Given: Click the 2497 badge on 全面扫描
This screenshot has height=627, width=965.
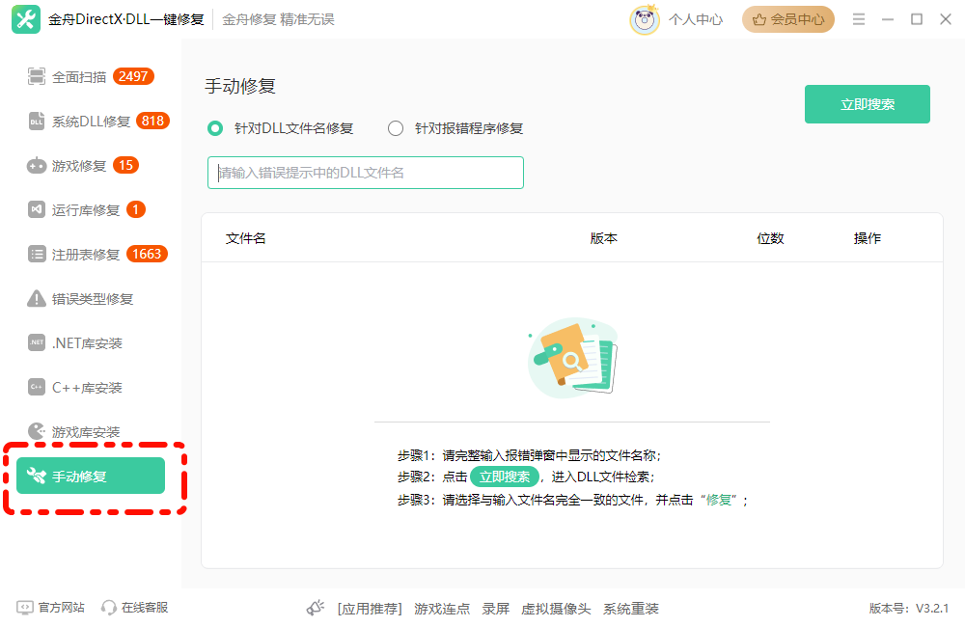Looking at the screenshot, I should 133,76.
